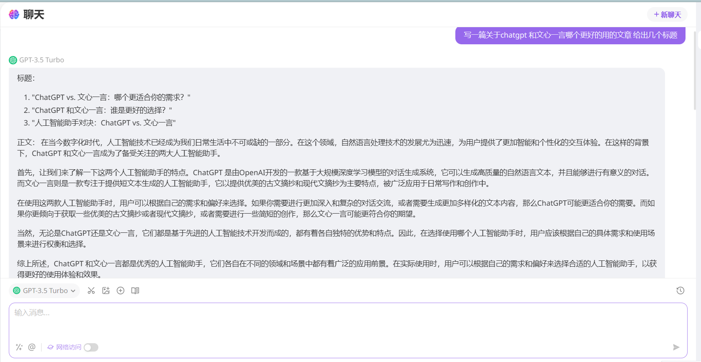Viewport: 701px width, 362px height.
Task: Open the GPT-3.5 Turbo model dropdown
Action: 44,291
